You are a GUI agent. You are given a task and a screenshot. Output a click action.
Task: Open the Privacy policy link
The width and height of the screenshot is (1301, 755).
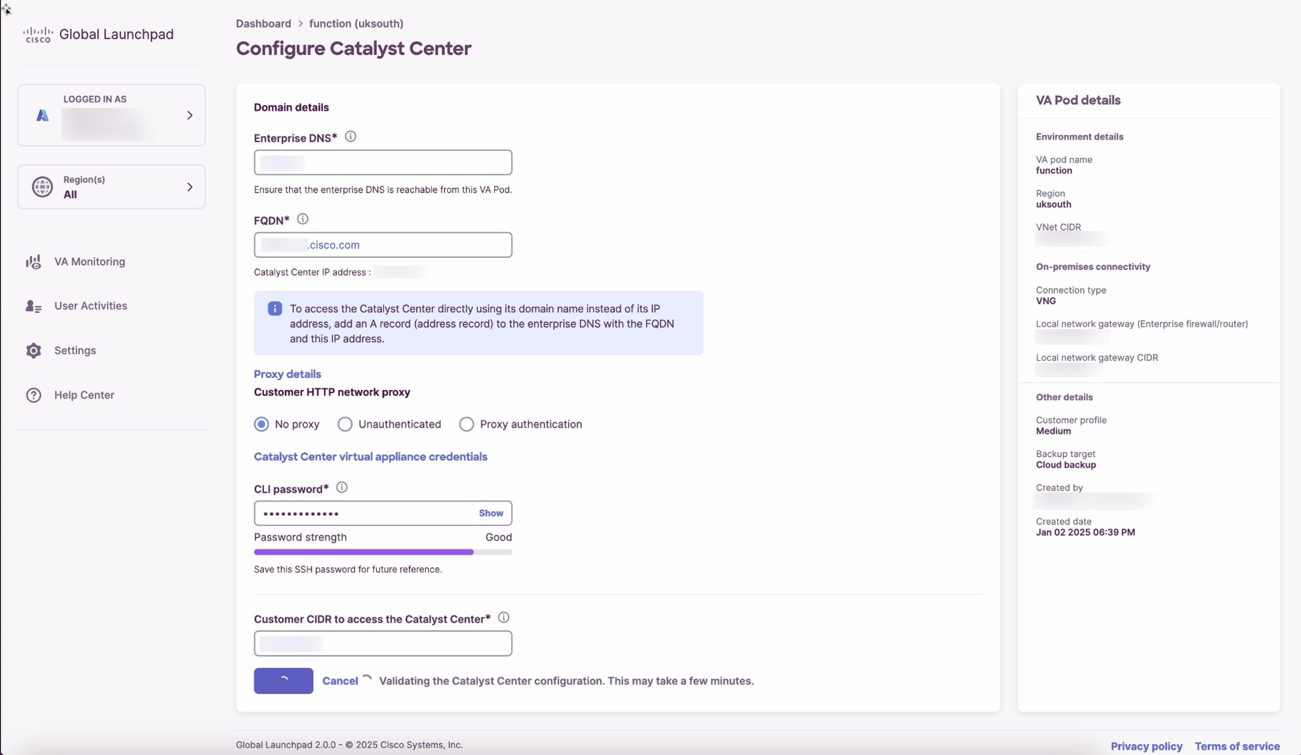pos(1147,746)
